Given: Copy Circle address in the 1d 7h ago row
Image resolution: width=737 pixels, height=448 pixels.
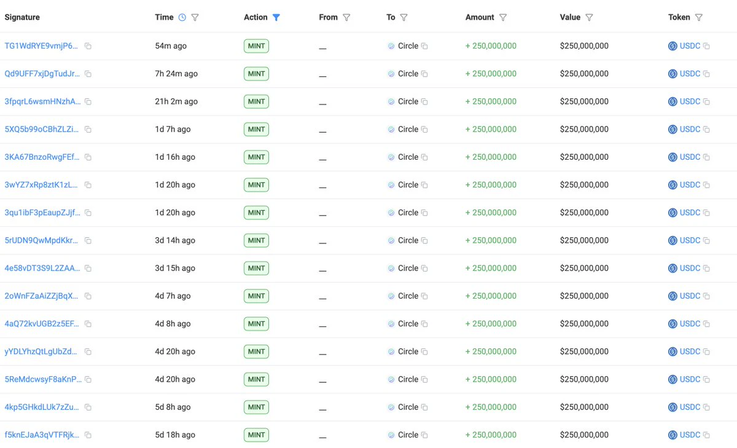Looking at the screenshot, I should click(424, 130).
